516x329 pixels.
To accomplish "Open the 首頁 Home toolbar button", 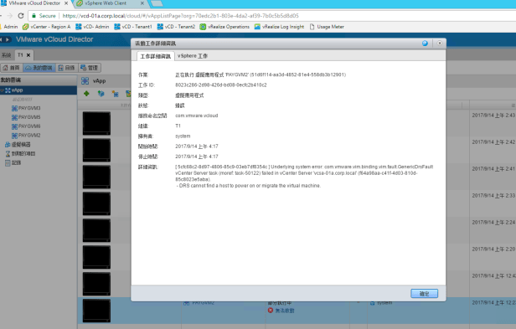I will [x=11, y=68].
